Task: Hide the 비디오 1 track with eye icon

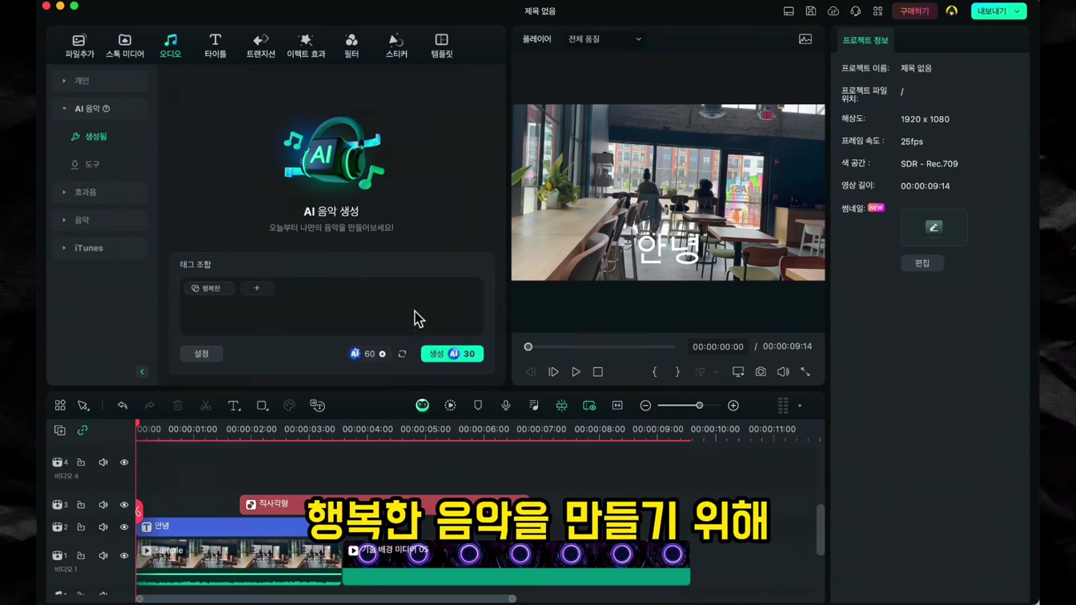Action: (x=124, y=555)
